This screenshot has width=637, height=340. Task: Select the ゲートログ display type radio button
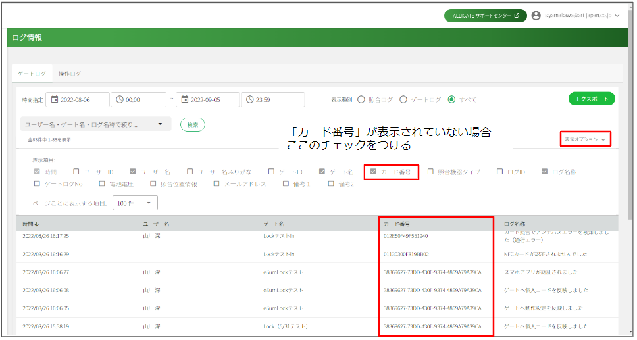tap(403, 99)
